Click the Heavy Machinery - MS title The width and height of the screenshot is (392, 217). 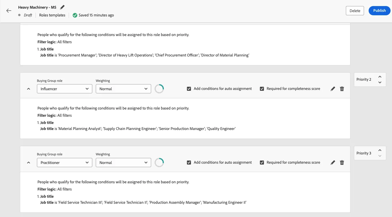(37, 7)
